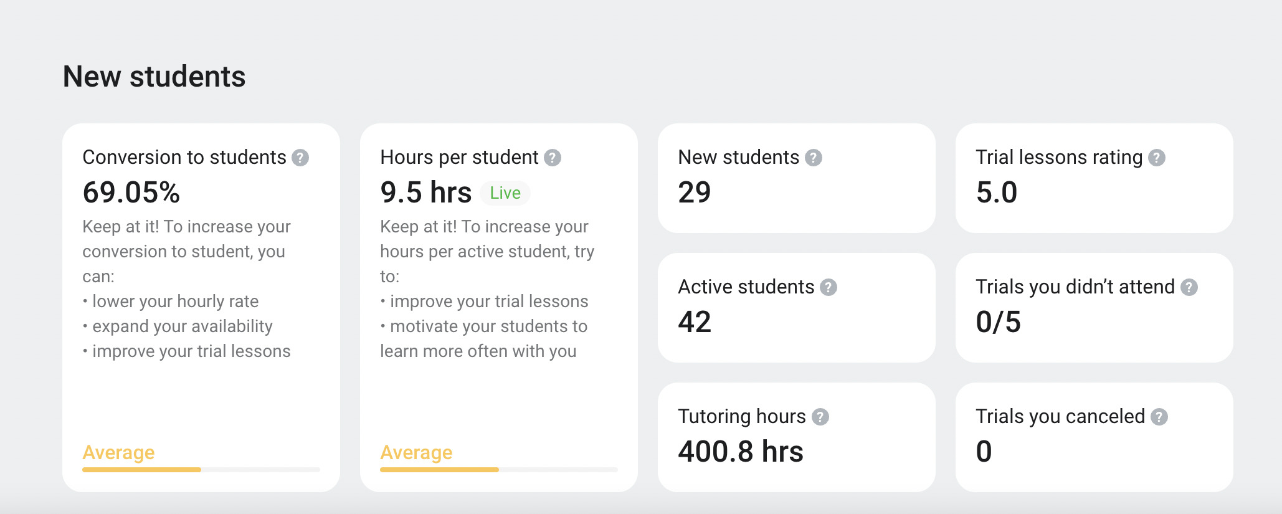
Task: Show tooltip icon for Trials you canceled
Action: coord(1159,417)
